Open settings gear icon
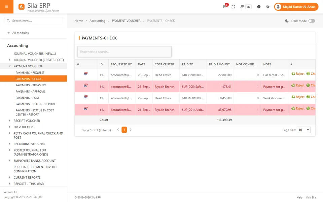 pos(267,7)
